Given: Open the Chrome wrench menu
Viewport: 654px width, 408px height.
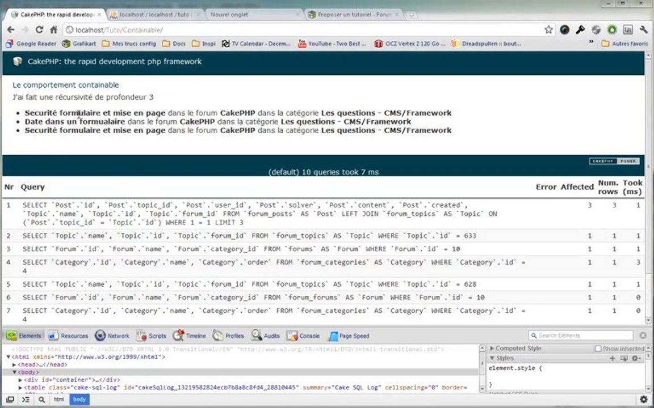Looking at the screenshot, I should 644,29.
